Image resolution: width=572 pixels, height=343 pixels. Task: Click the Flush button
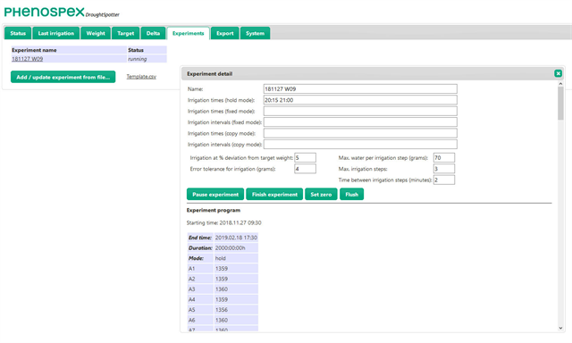tap(351, 195)
